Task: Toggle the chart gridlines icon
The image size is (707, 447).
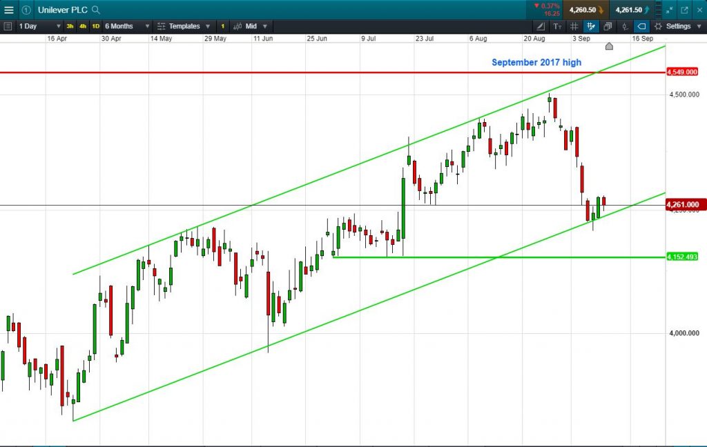Action: 574,26
